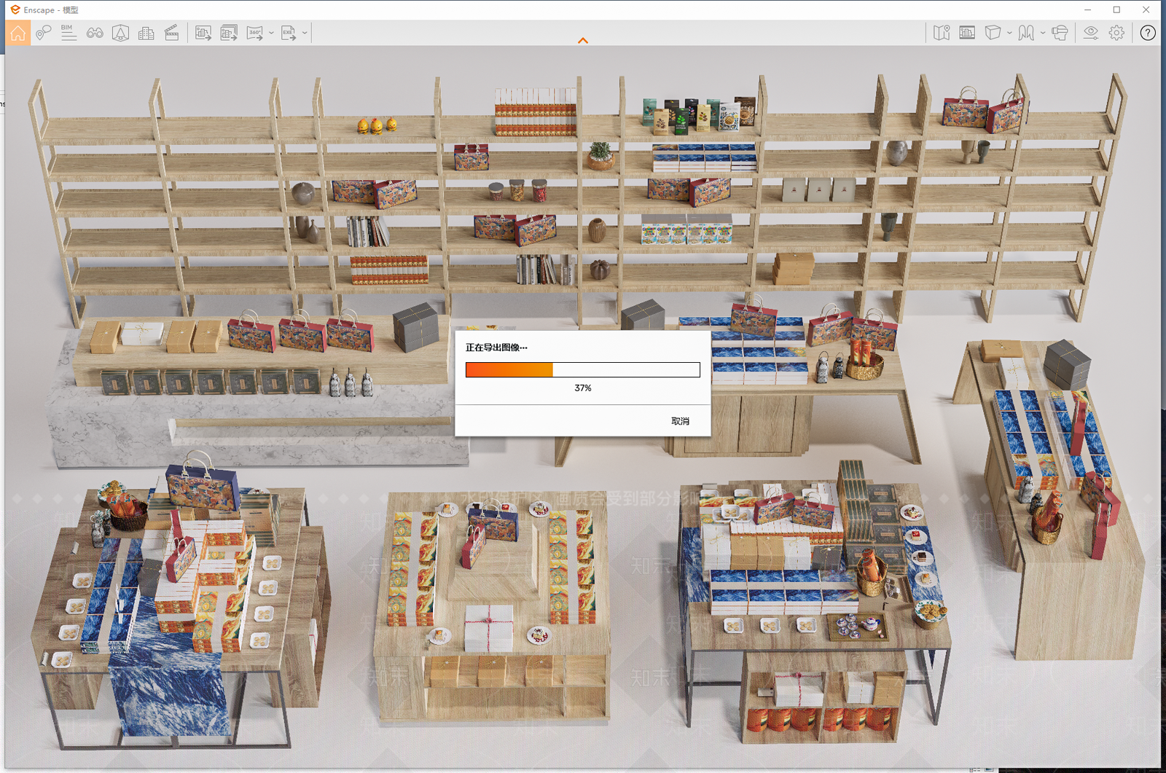Open view management binoculars icon
The height and width of the screenshot is (773, 1166).
point(95,33)
